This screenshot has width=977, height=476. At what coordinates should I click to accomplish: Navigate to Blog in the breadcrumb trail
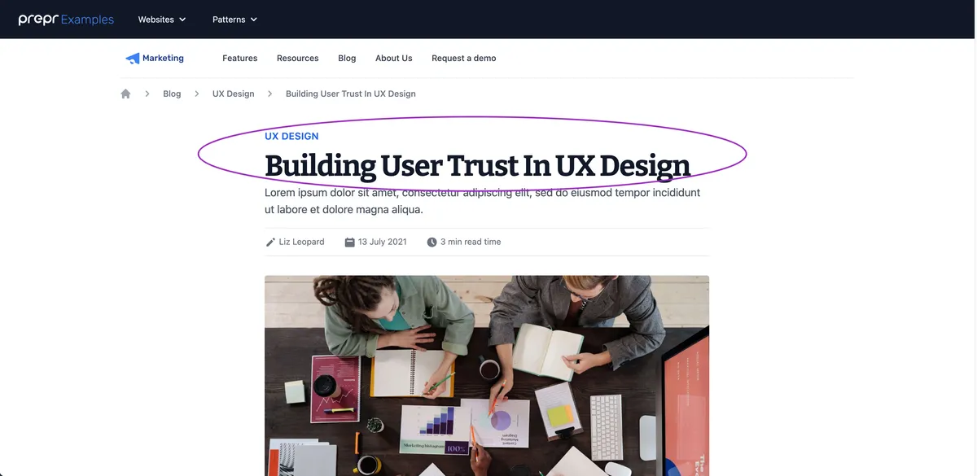click(x=172, y=94)
